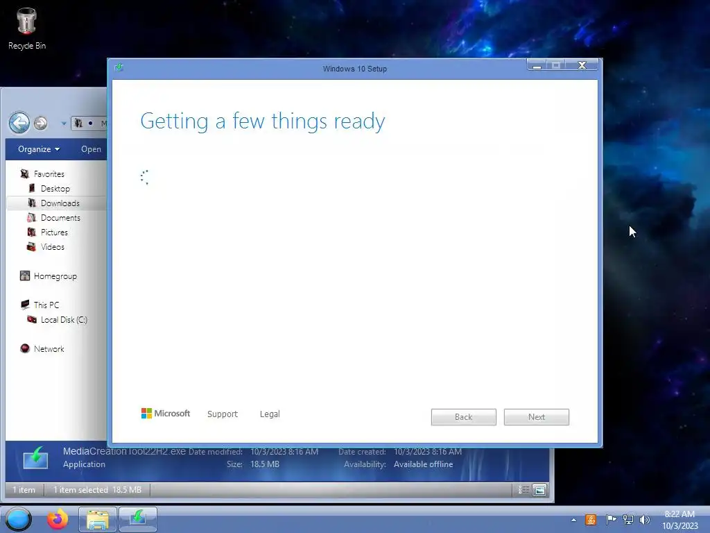This screenshot has height=533, width=710.
Task: Select Downloads in navigation pane
Action: (60, 203)
